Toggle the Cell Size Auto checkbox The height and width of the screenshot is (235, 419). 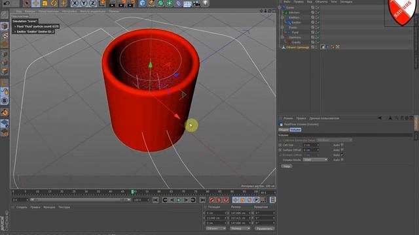pyautogui.click(x=342, y=145)
